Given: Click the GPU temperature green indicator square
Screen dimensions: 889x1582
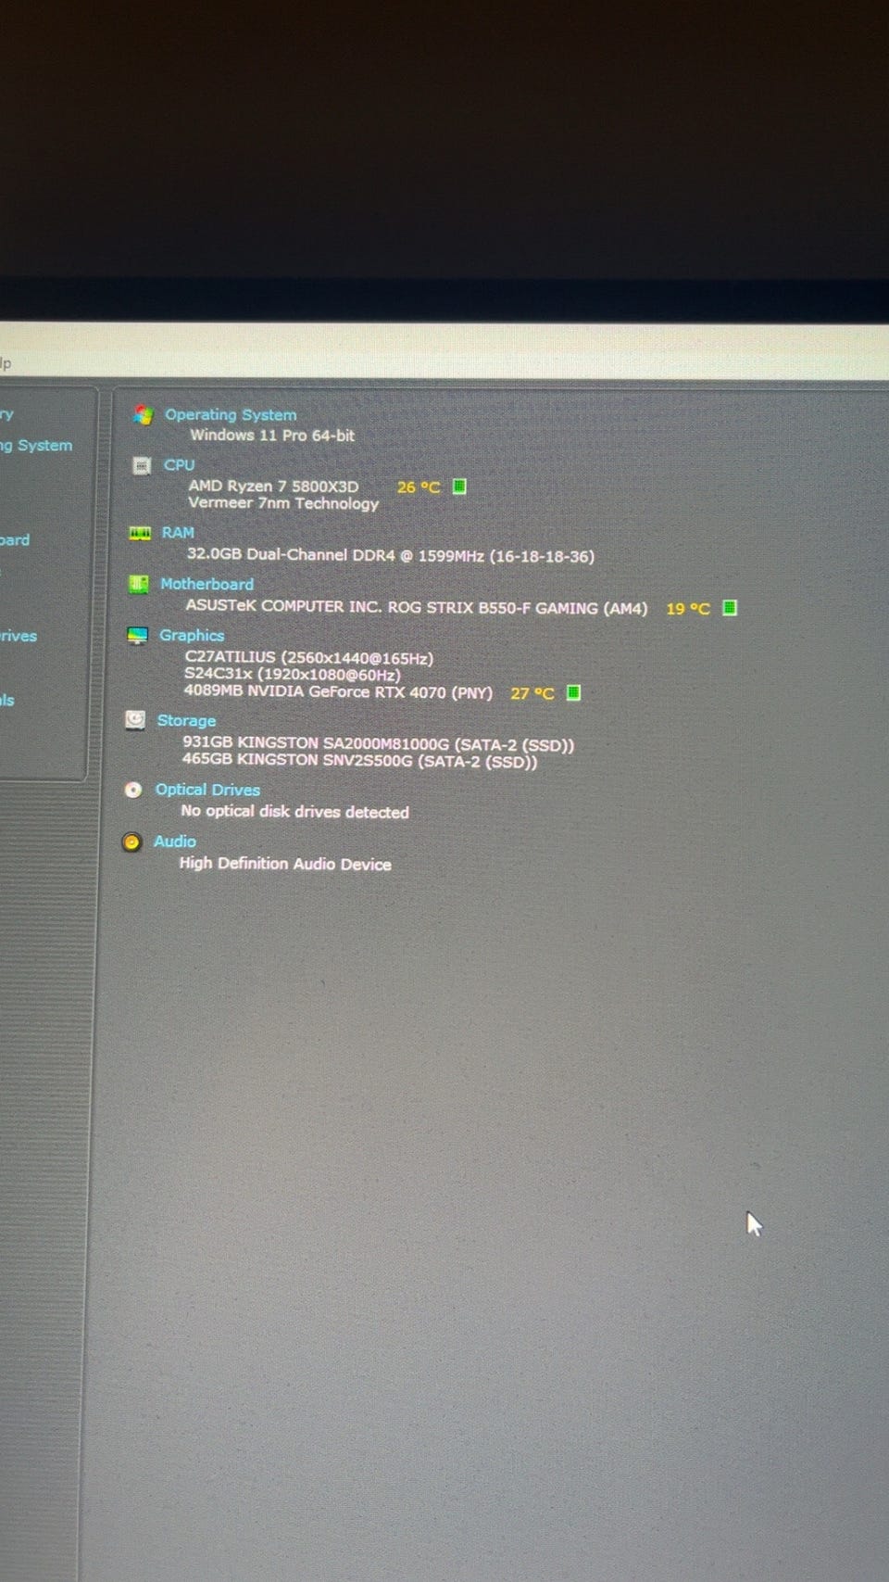Looking at the screenshot, I should click(x=573, y=692).
